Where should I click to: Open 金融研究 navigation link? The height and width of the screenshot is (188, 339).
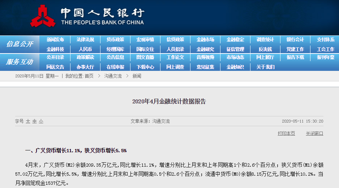click(205, 49)
